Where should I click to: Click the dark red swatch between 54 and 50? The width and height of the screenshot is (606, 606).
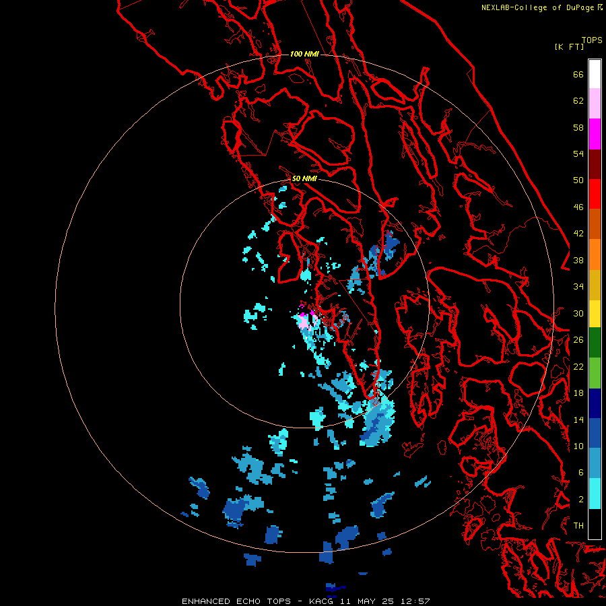click(595, 164)
